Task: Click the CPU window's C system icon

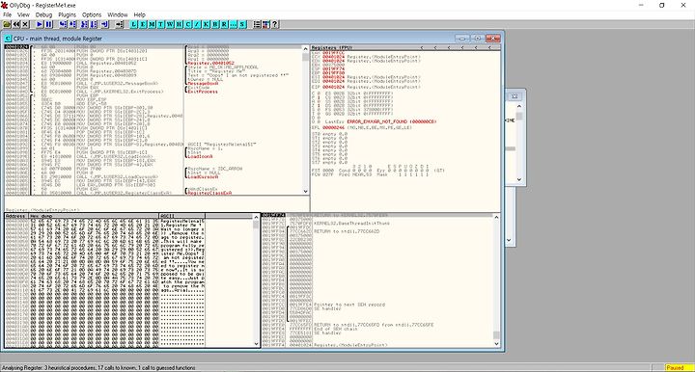Action: [8, 39]
